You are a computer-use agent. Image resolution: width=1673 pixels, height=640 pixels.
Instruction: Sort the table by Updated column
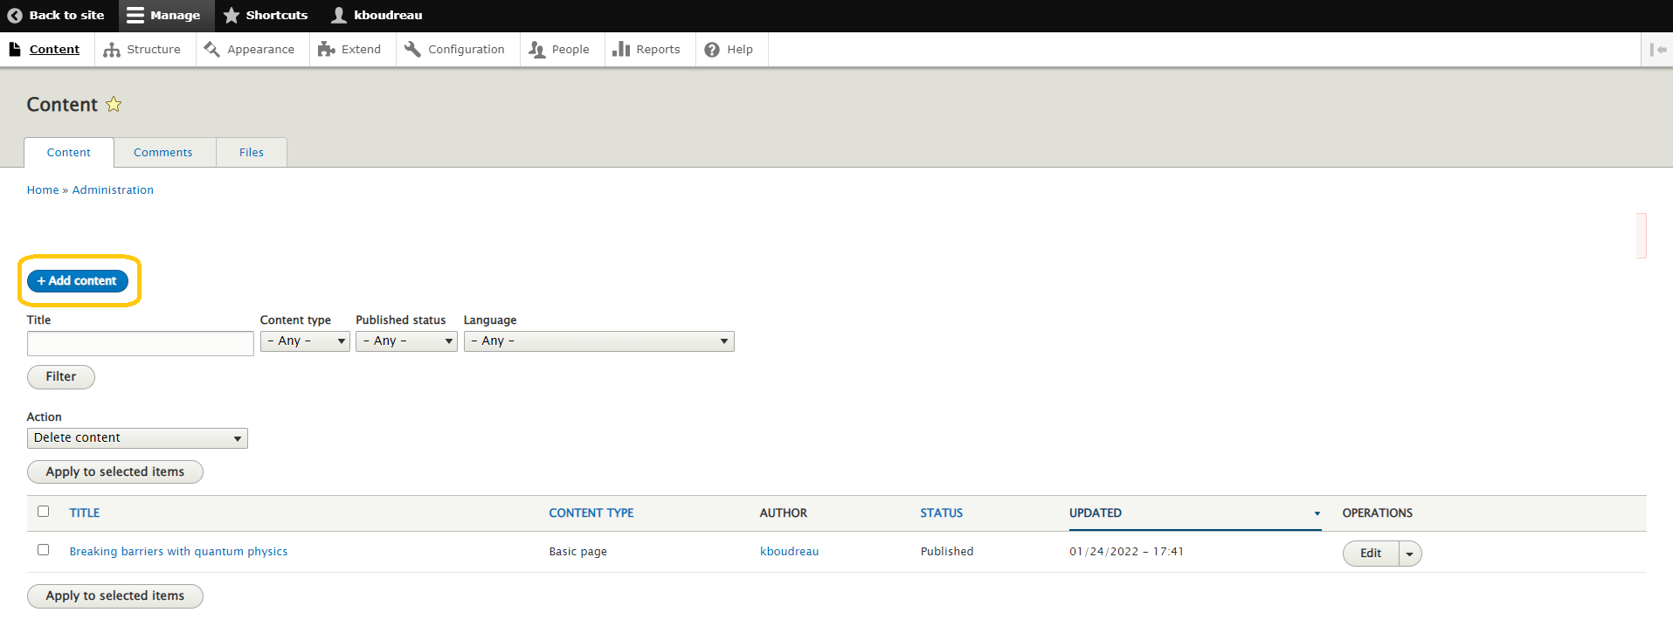(x=1096, y=513)
